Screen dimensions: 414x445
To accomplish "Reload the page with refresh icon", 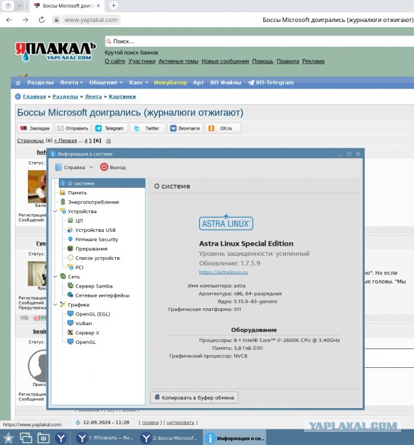I will coord(41,20).
